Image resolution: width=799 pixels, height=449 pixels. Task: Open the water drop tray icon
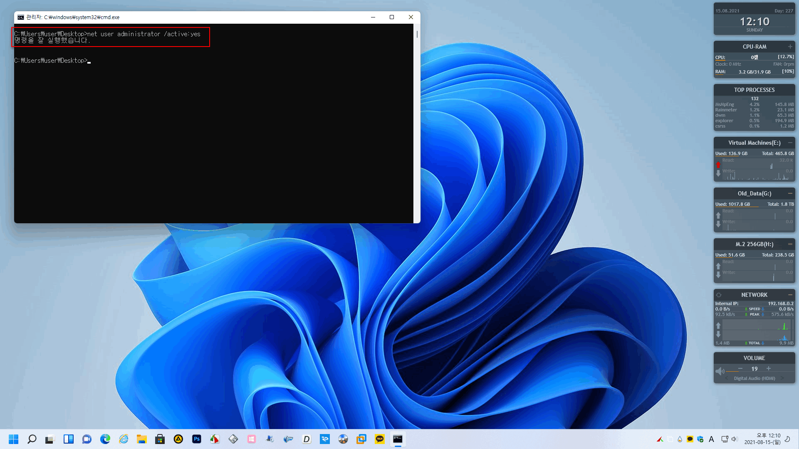point(680,439)
